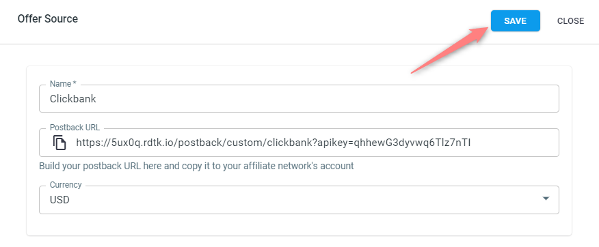Click the rdtk.io domain in URL

coord(159,143)
